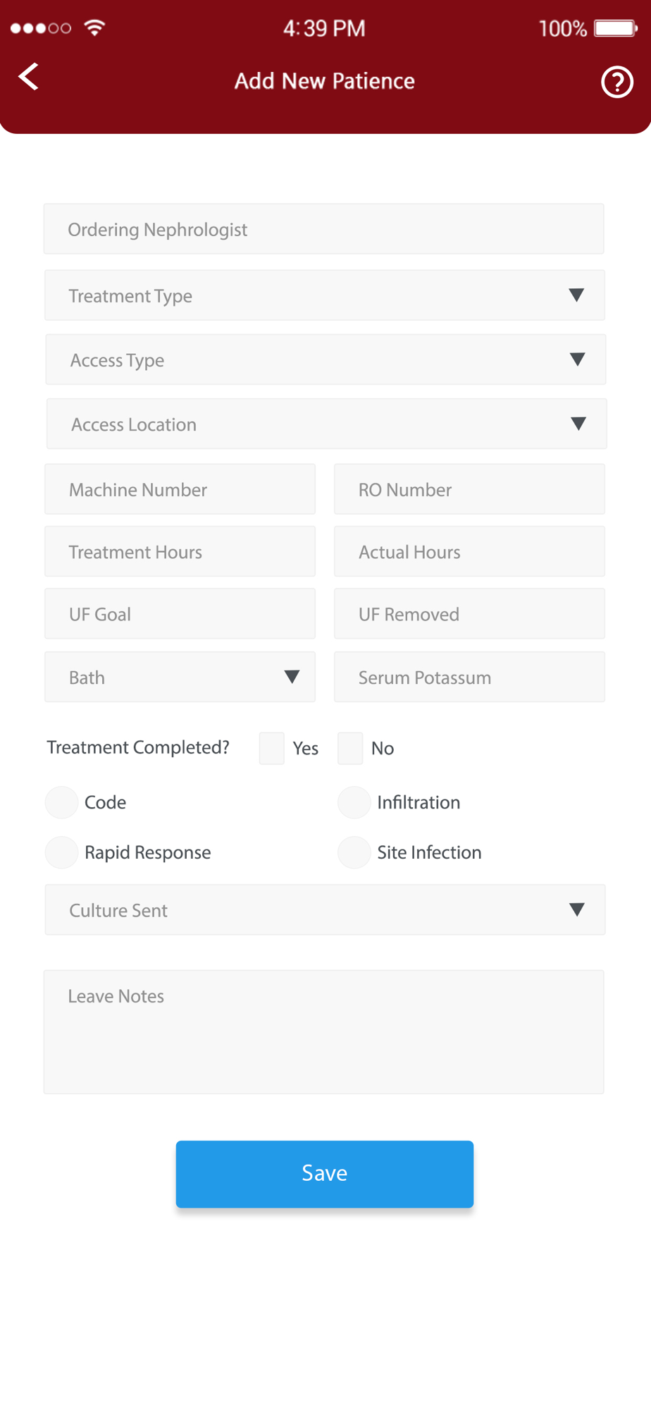Tap the back arrow icon
651x1410 pixels.
(28, 77)
